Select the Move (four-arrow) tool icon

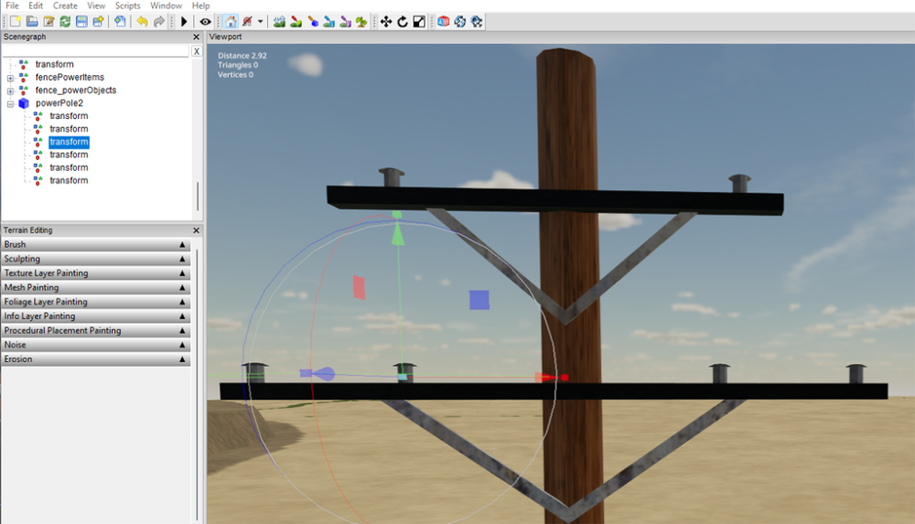click(x=386, y=21)
